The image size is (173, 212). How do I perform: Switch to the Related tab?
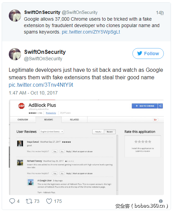pyautogui.click(x=74, y=120)
